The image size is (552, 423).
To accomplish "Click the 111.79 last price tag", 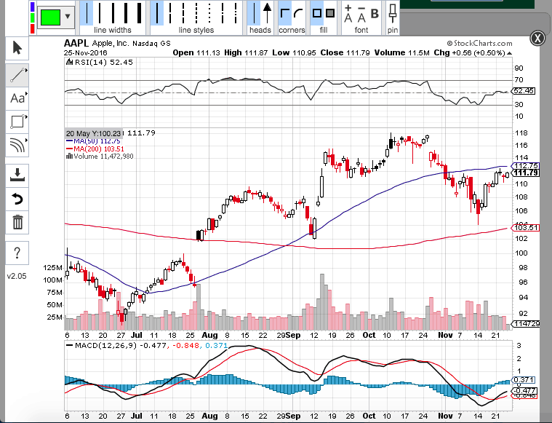I will coord(526,173).
